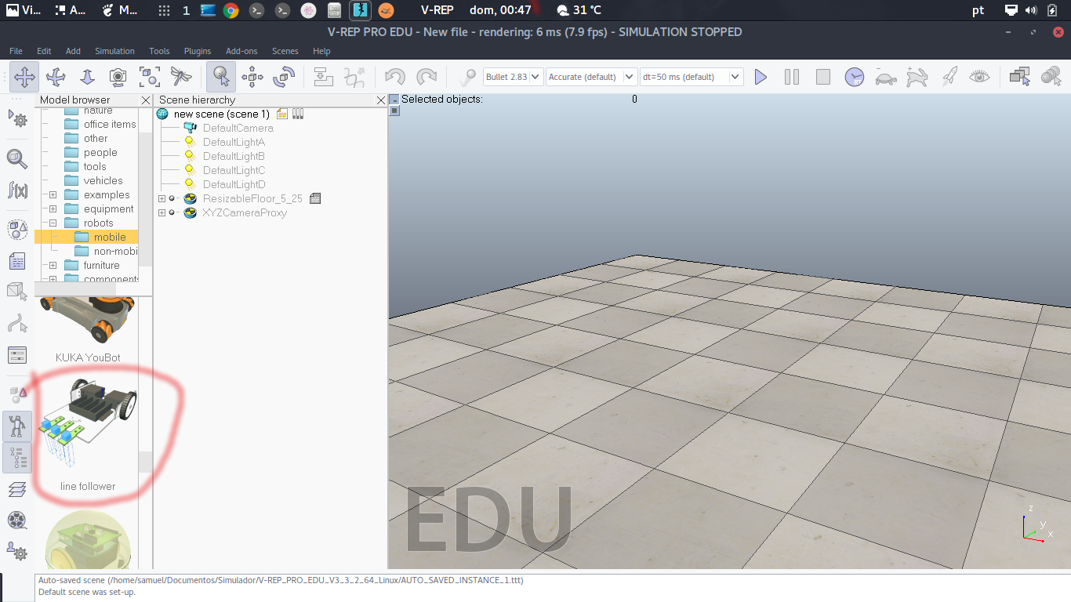Click the fit-to-view icon
The height and width of the screenshot is (602, 1071).
coord(150,77)
